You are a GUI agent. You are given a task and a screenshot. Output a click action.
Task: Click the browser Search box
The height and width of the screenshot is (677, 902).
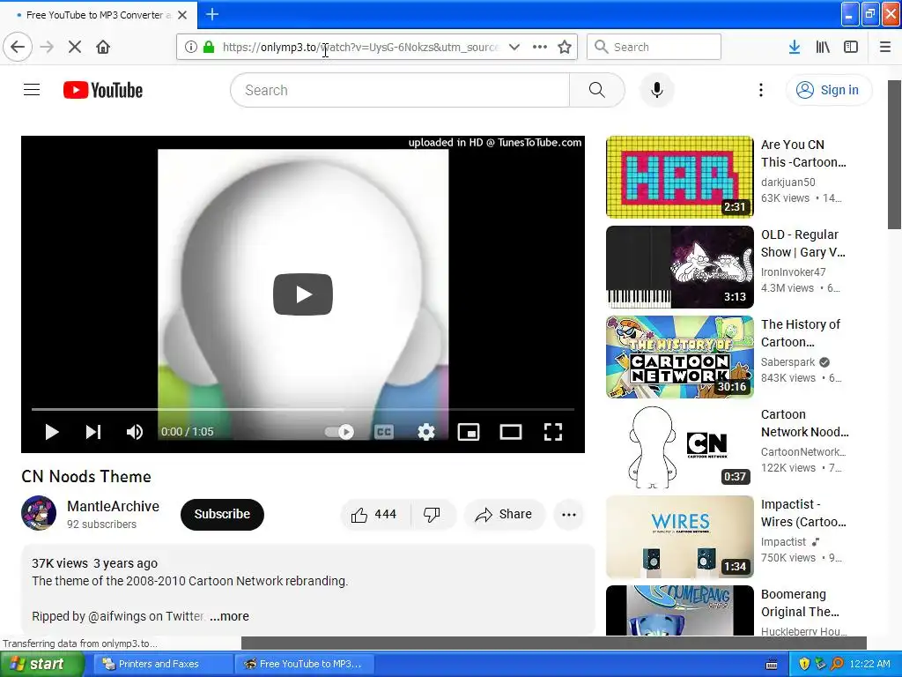[x=654, y=47]
